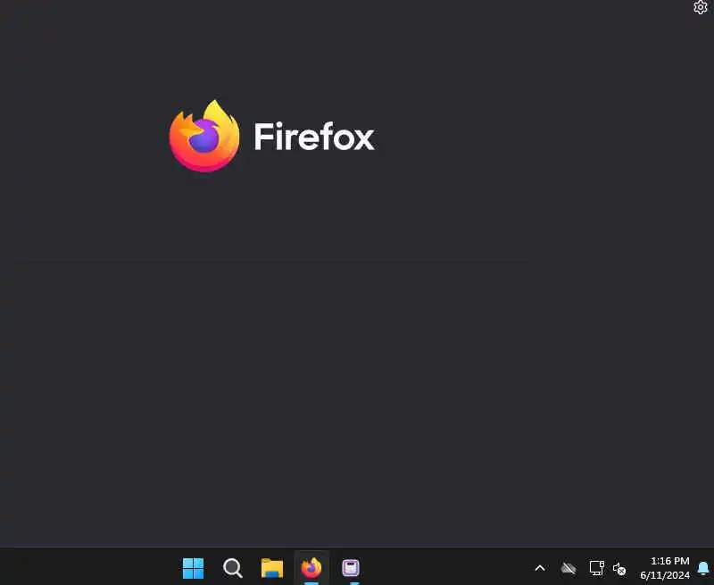The width and height of the screenshot is (714, 585).
Task: Open clock showing 1:16 PM
Action: pyautogui.click(x=670, y=561)
